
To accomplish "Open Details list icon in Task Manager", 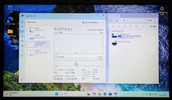I will [22, 51].
